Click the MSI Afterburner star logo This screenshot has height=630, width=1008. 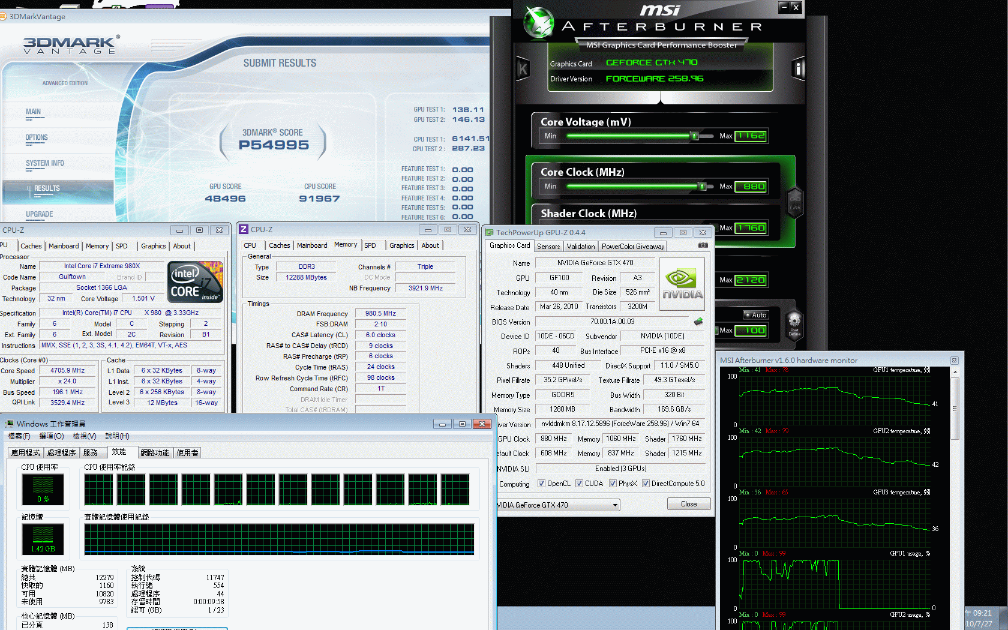coord(538,23)
